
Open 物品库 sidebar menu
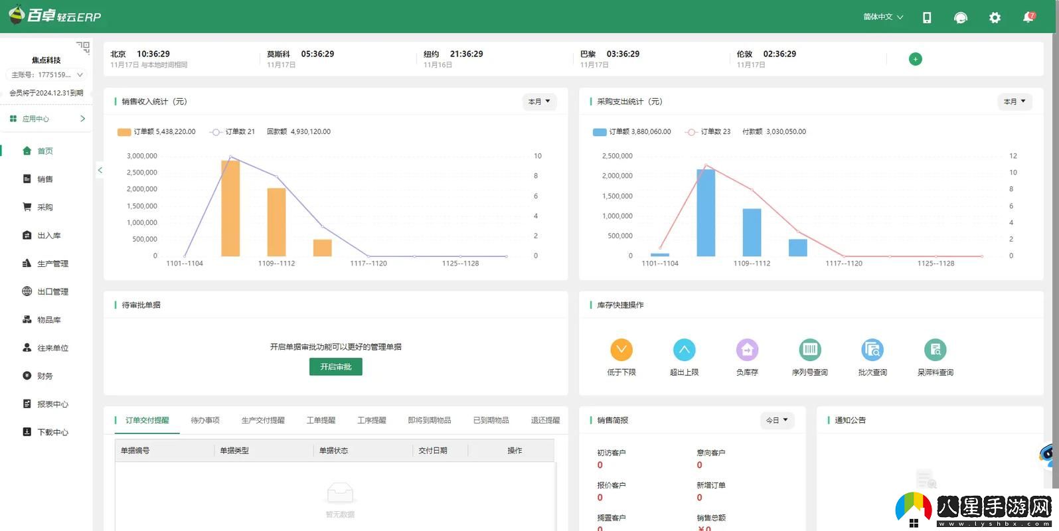[x=46, y=320]
